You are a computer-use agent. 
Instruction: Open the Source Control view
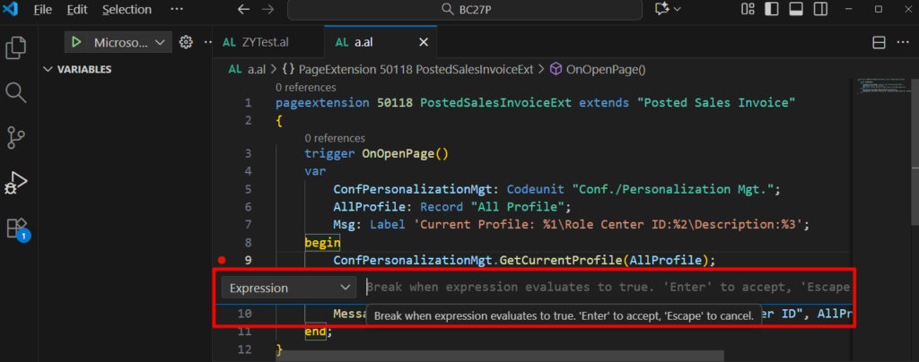tap(16, 137)
